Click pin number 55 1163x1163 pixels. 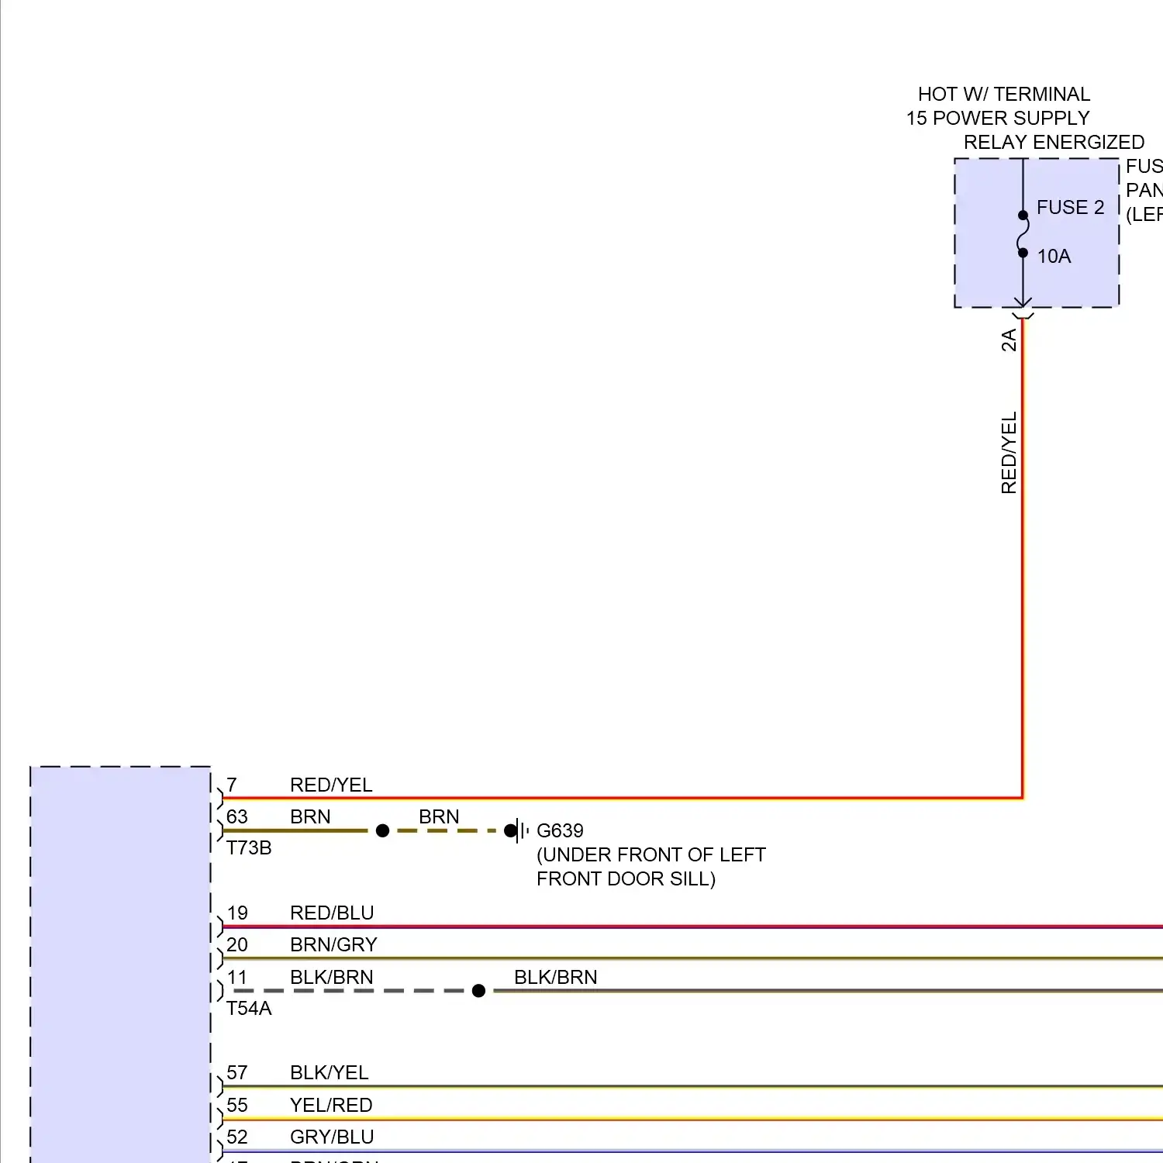237,1106
